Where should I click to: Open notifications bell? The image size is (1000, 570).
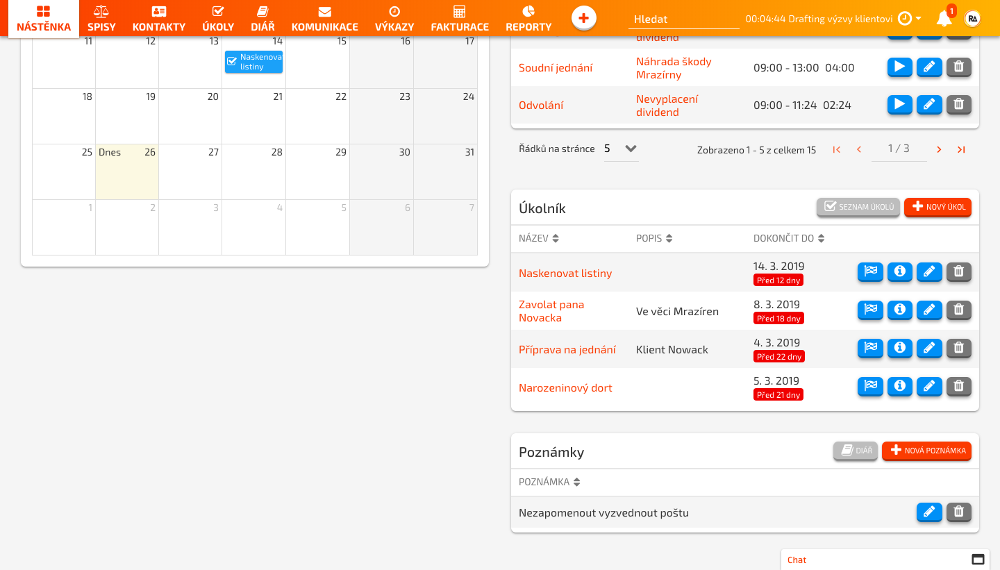coord(944,19)
